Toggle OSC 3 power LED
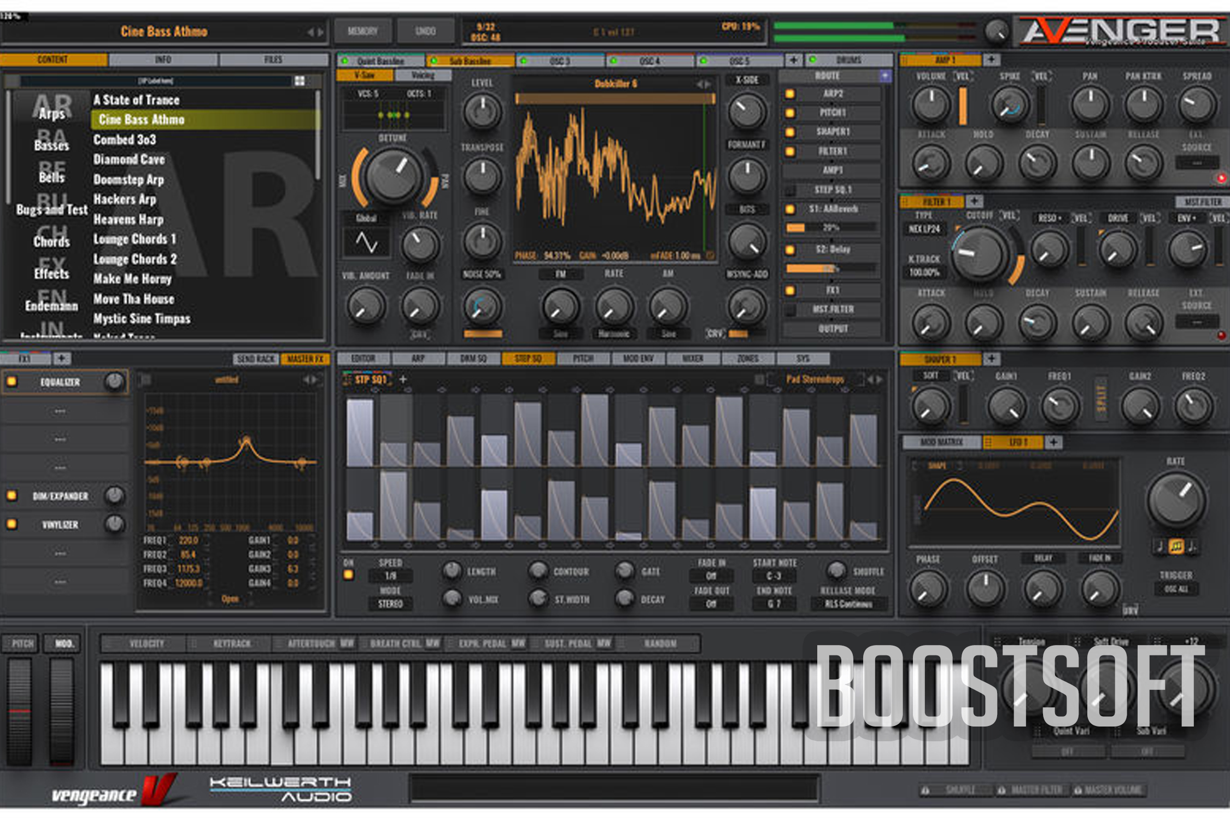 tap(524, 61)
